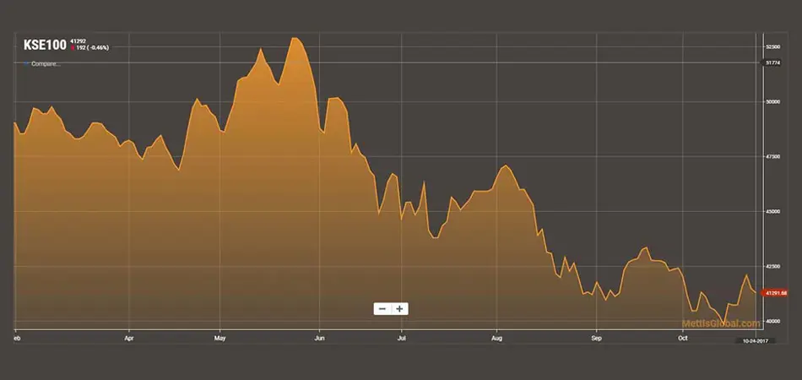Viewport: 802px width, 380px height.
Task: Click the 10-24-2017 date label
Action: (x=754, y=340)
